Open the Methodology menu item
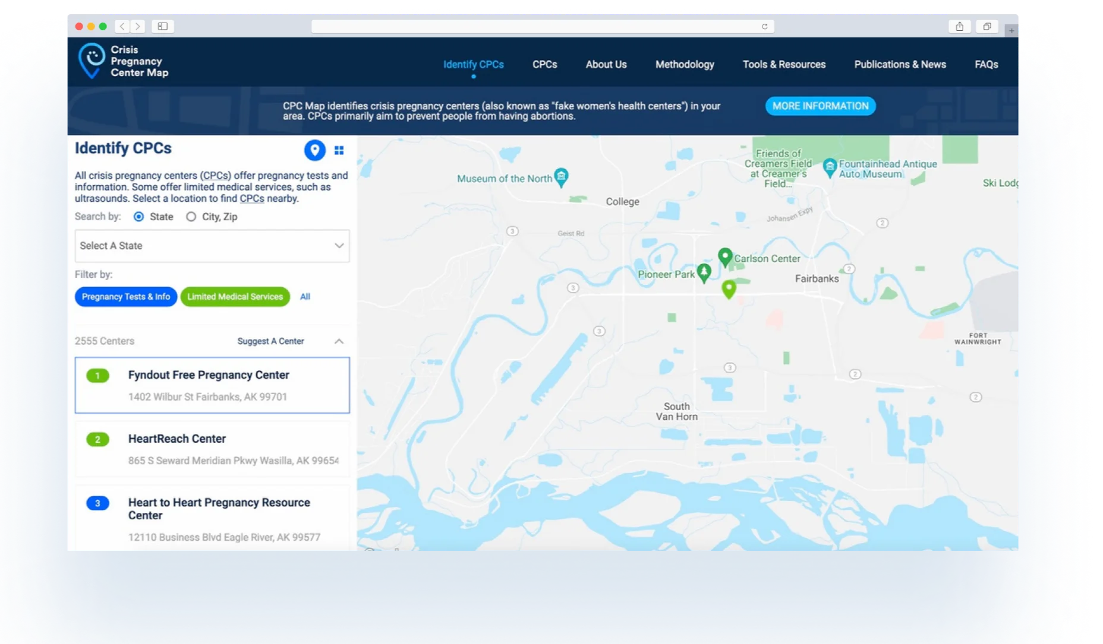The width and height of the screenshot is (1103, 644). coord(684,65)
